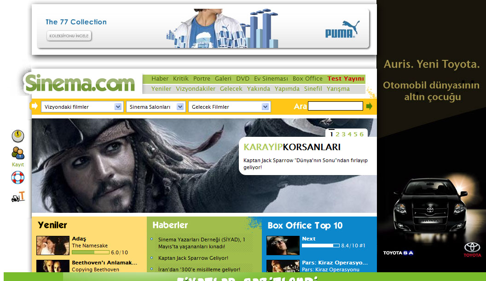Select slide 3 in the featured banner
The image size is (486, 281).
(x=343, y=135)
